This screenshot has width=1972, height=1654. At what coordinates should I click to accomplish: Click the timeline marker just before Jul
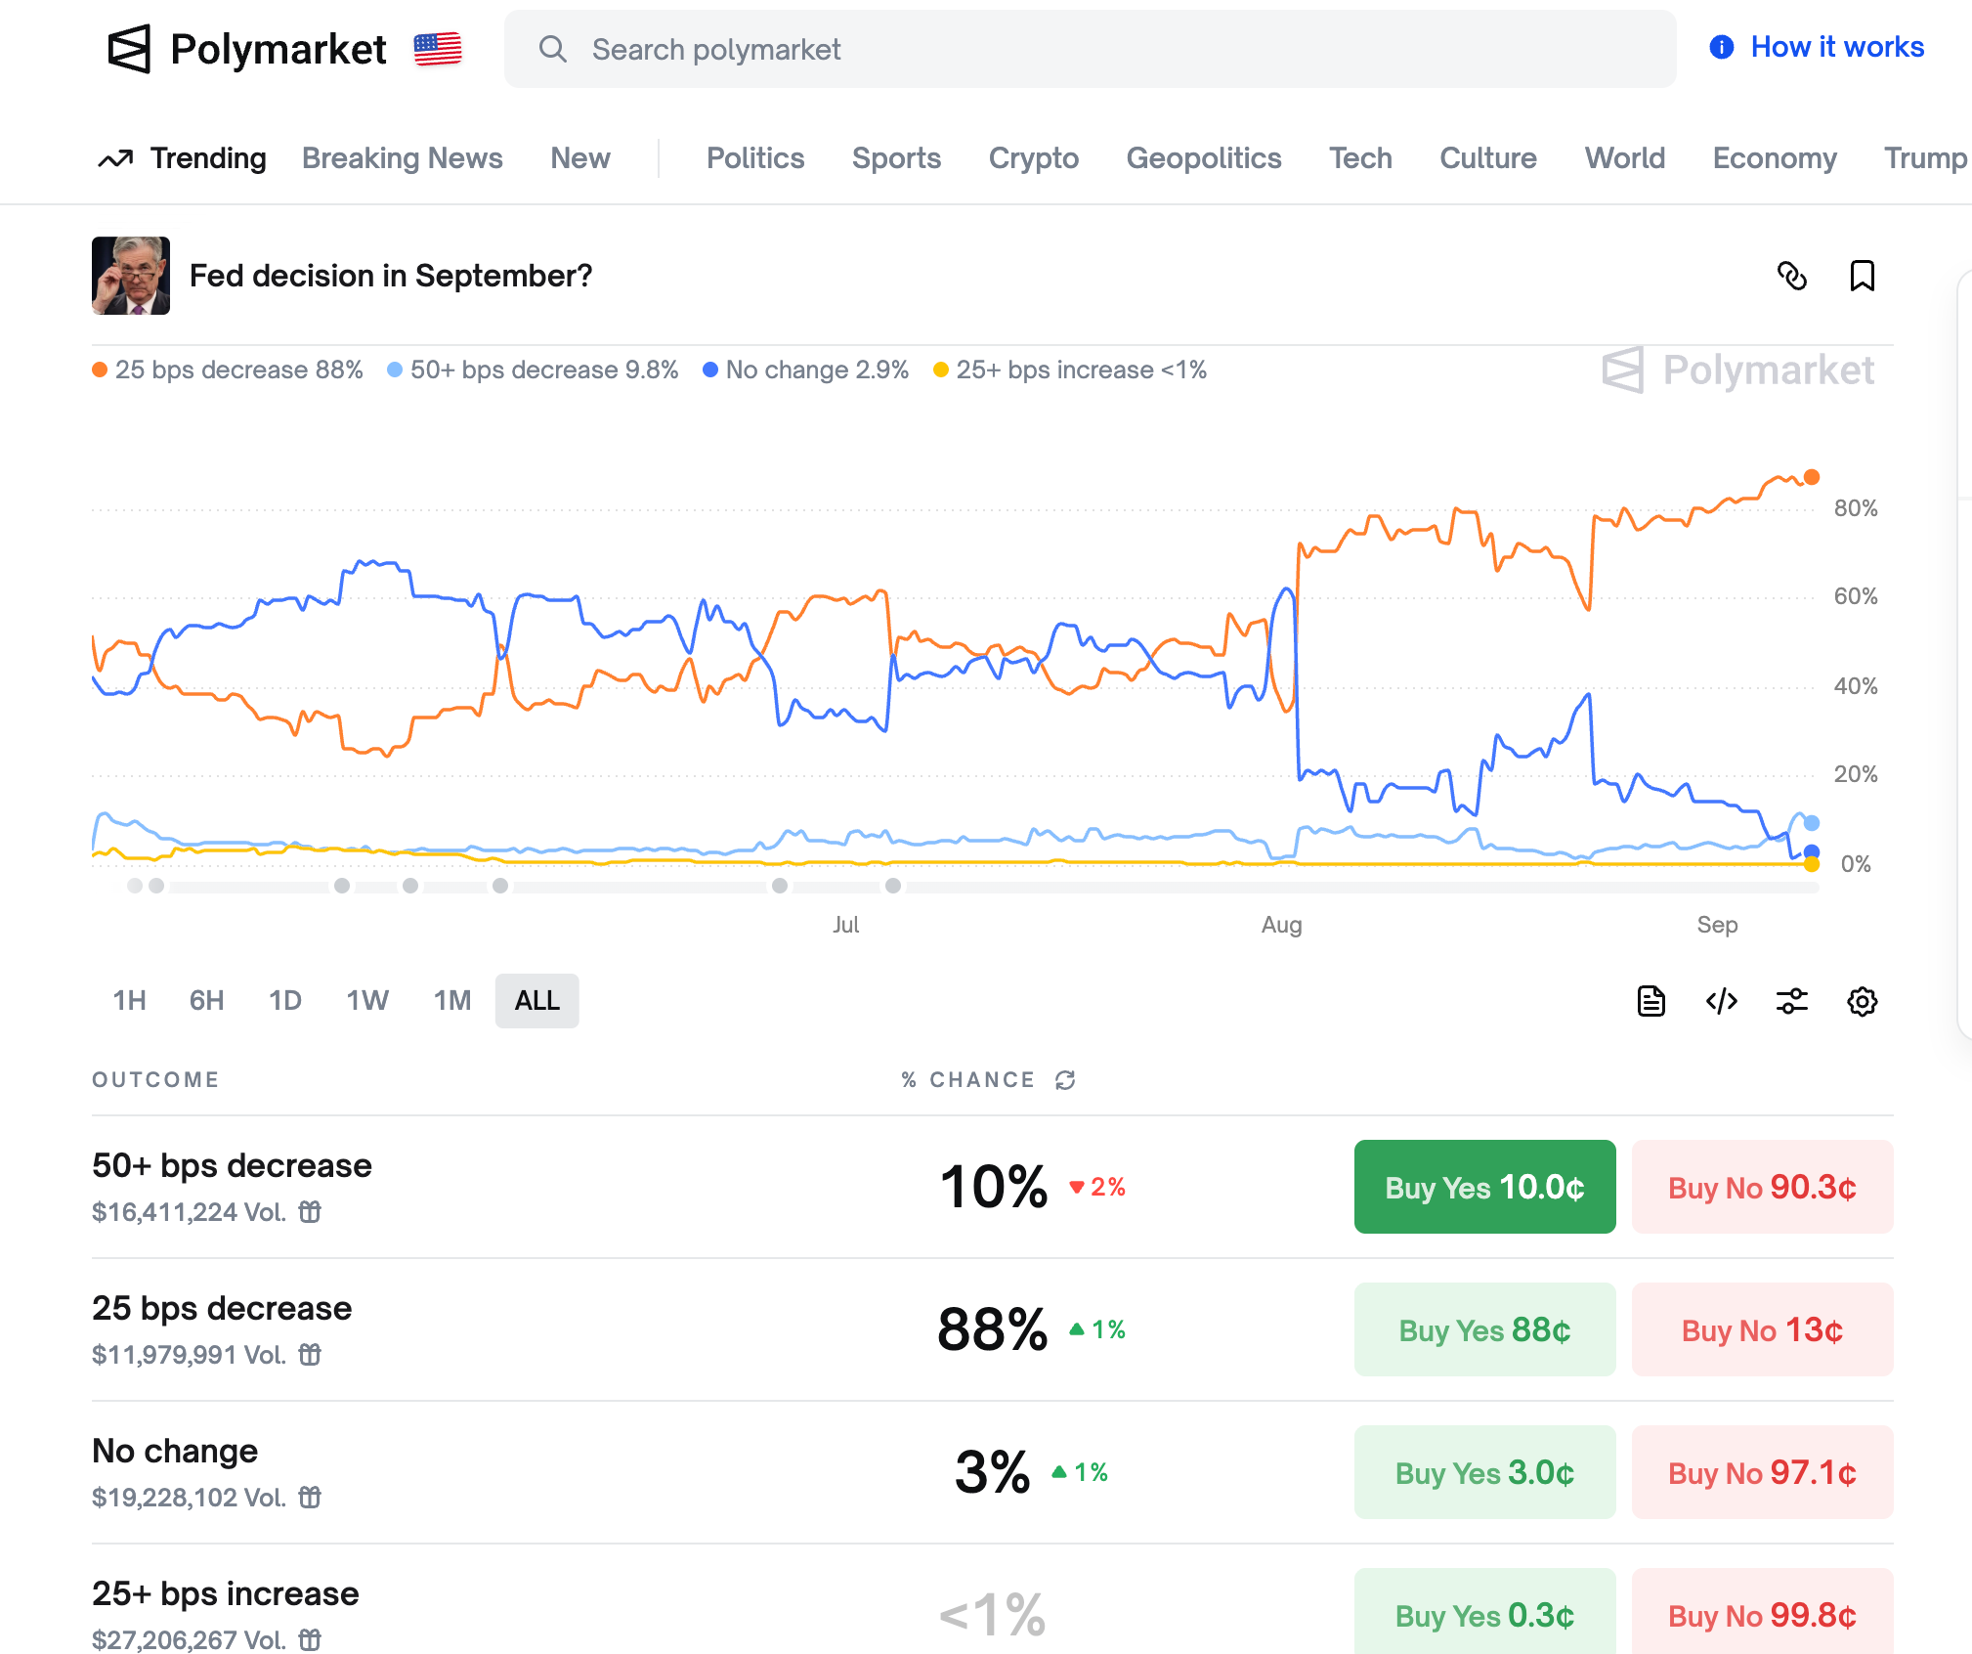point(780,886)
